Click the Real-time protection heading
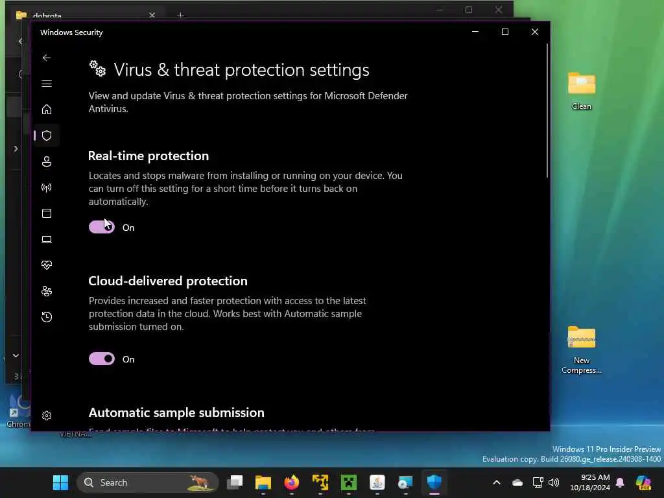Viewport: 664px width, 498px height. click(x=148, y=156)
